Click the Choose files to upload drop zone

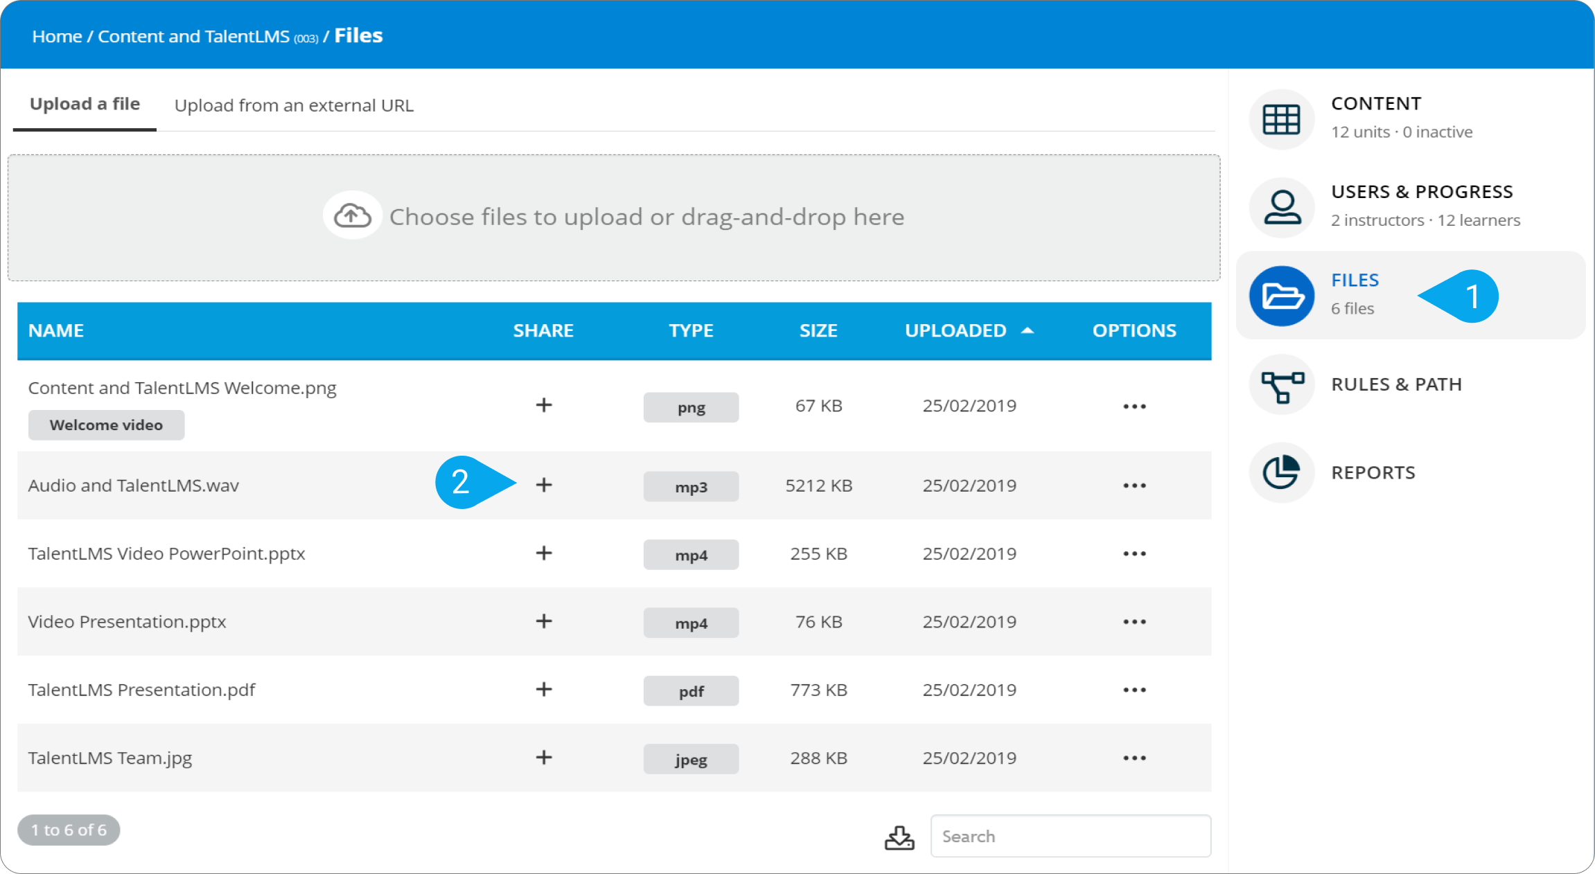click(x=614, y=217)
